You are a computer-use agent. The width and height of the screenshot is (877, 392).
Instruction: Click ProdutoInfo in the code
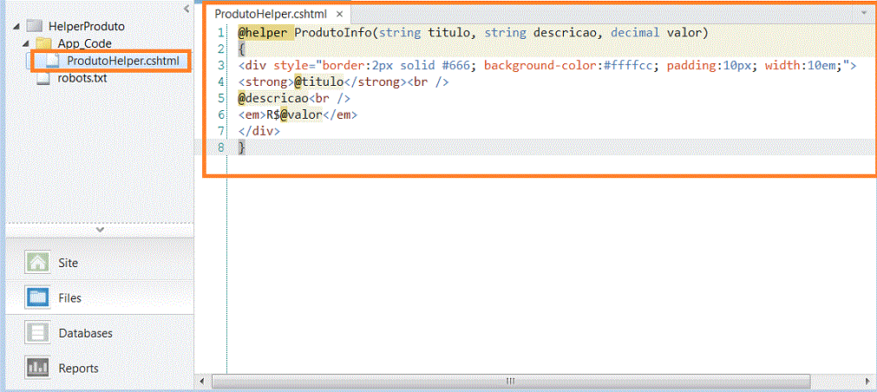tap(333, 32)
